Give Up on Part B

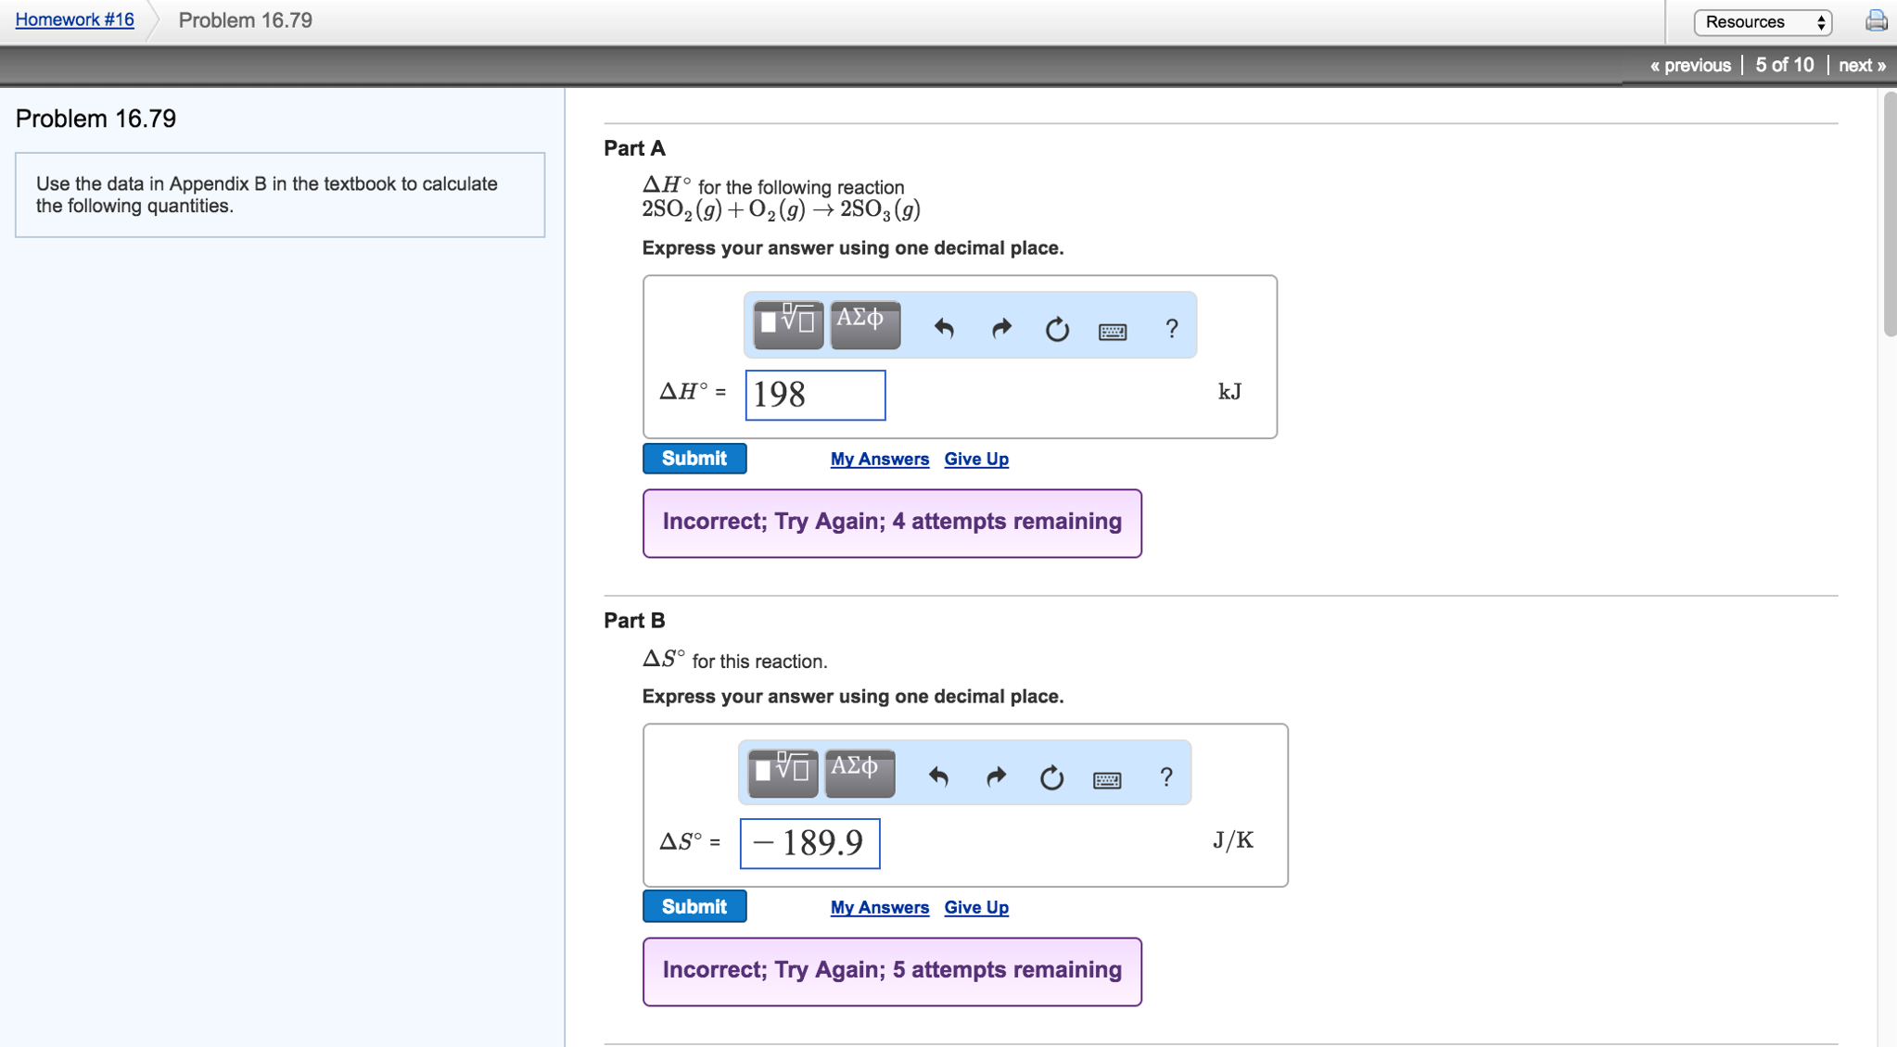[x=976, y=907]
